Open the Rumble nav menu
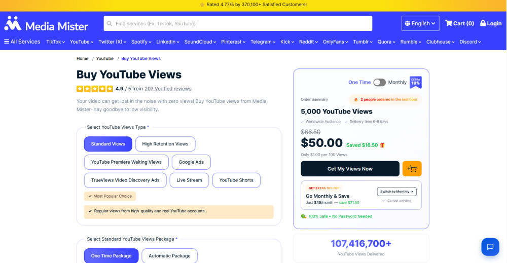507x263 pixels. 411,42
